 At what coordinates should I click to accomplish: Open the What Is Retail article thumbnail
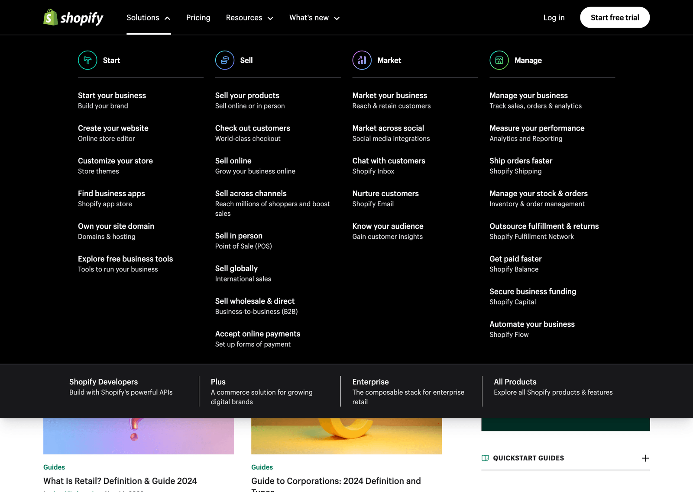[x=139, y=436]
